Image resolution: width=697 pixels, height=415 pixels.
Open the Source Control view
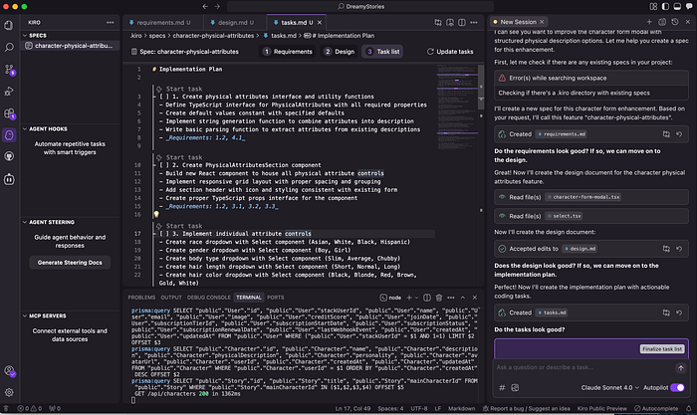pos(9,70)
